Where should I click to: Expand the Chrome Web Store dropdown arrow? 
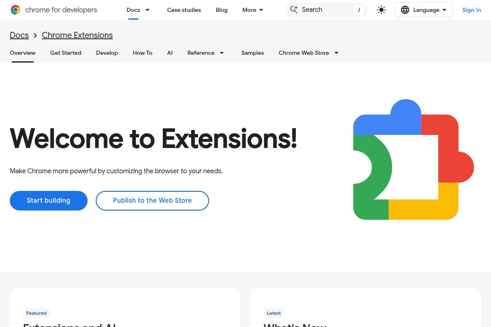point(336,53)
